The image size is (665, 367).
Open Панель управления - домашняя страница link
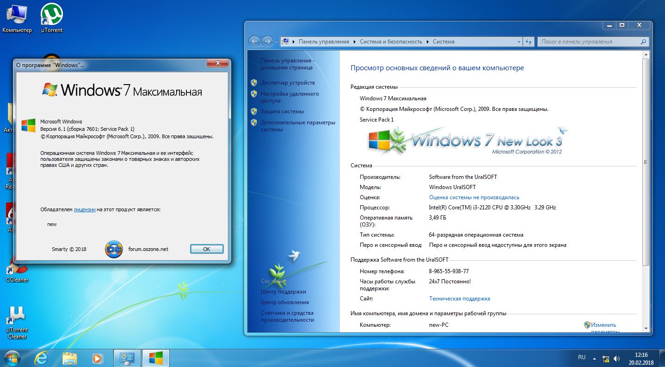(x=288, y=64)
